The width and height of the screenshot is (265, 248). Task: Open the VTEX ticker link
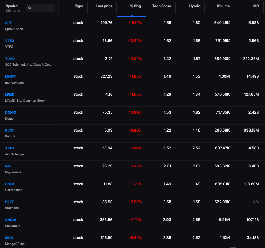click(x=10, y=41)
